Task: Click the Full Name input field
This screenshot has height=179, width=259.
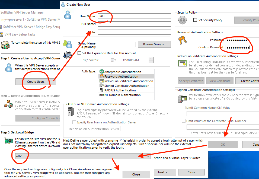Action: click(135, 24)
